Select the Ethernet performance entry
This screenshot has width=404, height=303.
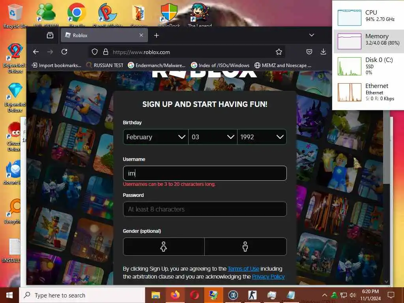coord(369,92)
